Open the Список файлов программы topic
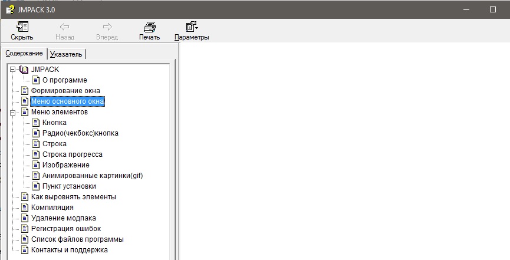510x260 pixels. tap(77, 239)
